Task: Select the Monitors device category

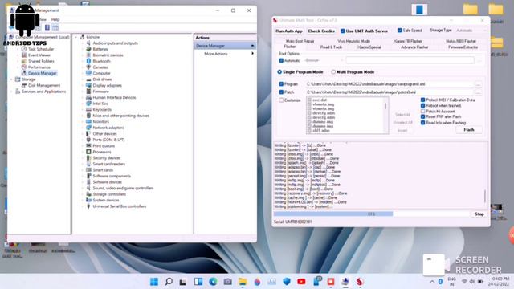Action: (x=100, y=121)
